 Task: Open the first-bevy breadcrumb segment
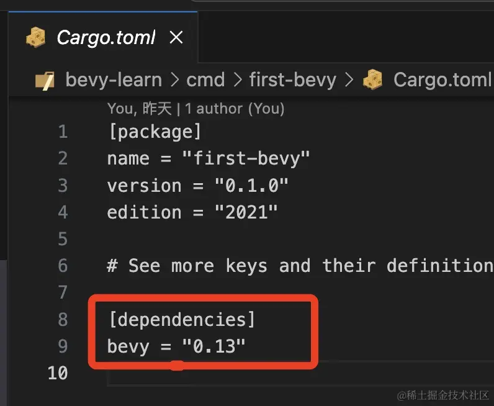click(x=293, y=80)
